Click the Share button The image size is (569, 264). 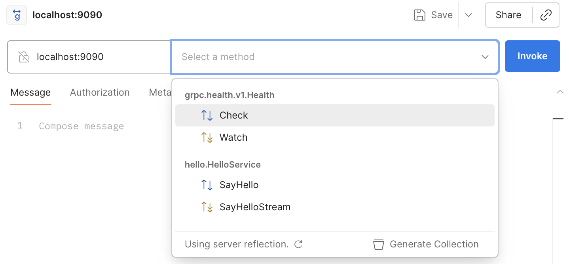pyautogui.click(x=508, y=15)
